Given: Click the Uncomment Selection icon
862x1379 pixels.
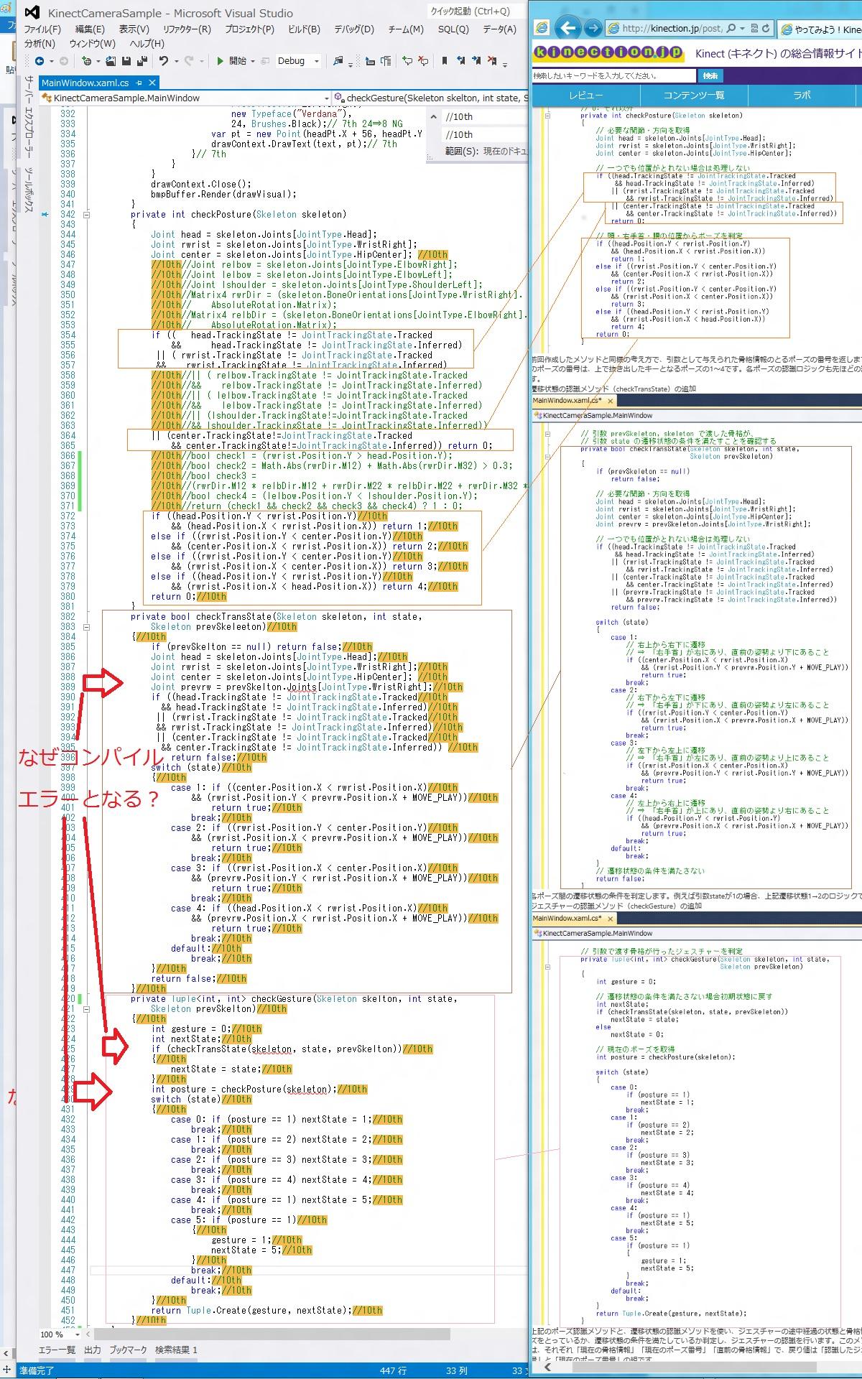Looking at the screenshot, I should (423, 61).
